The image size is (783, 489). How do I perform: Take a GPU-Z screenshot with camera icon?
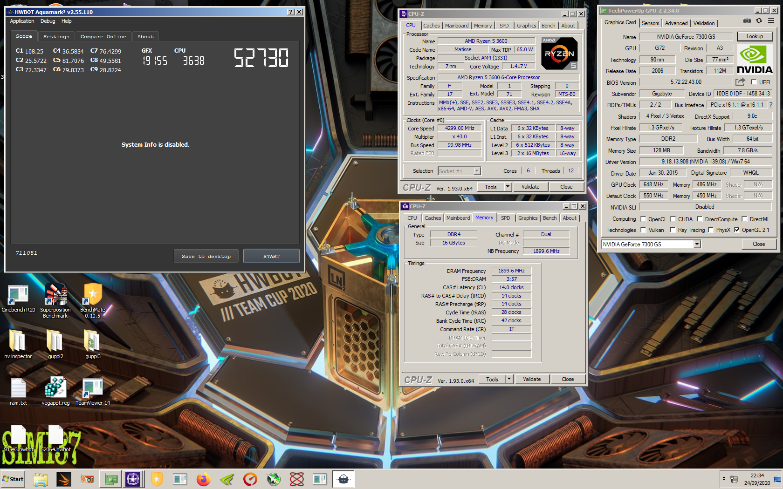click(747, 21)
